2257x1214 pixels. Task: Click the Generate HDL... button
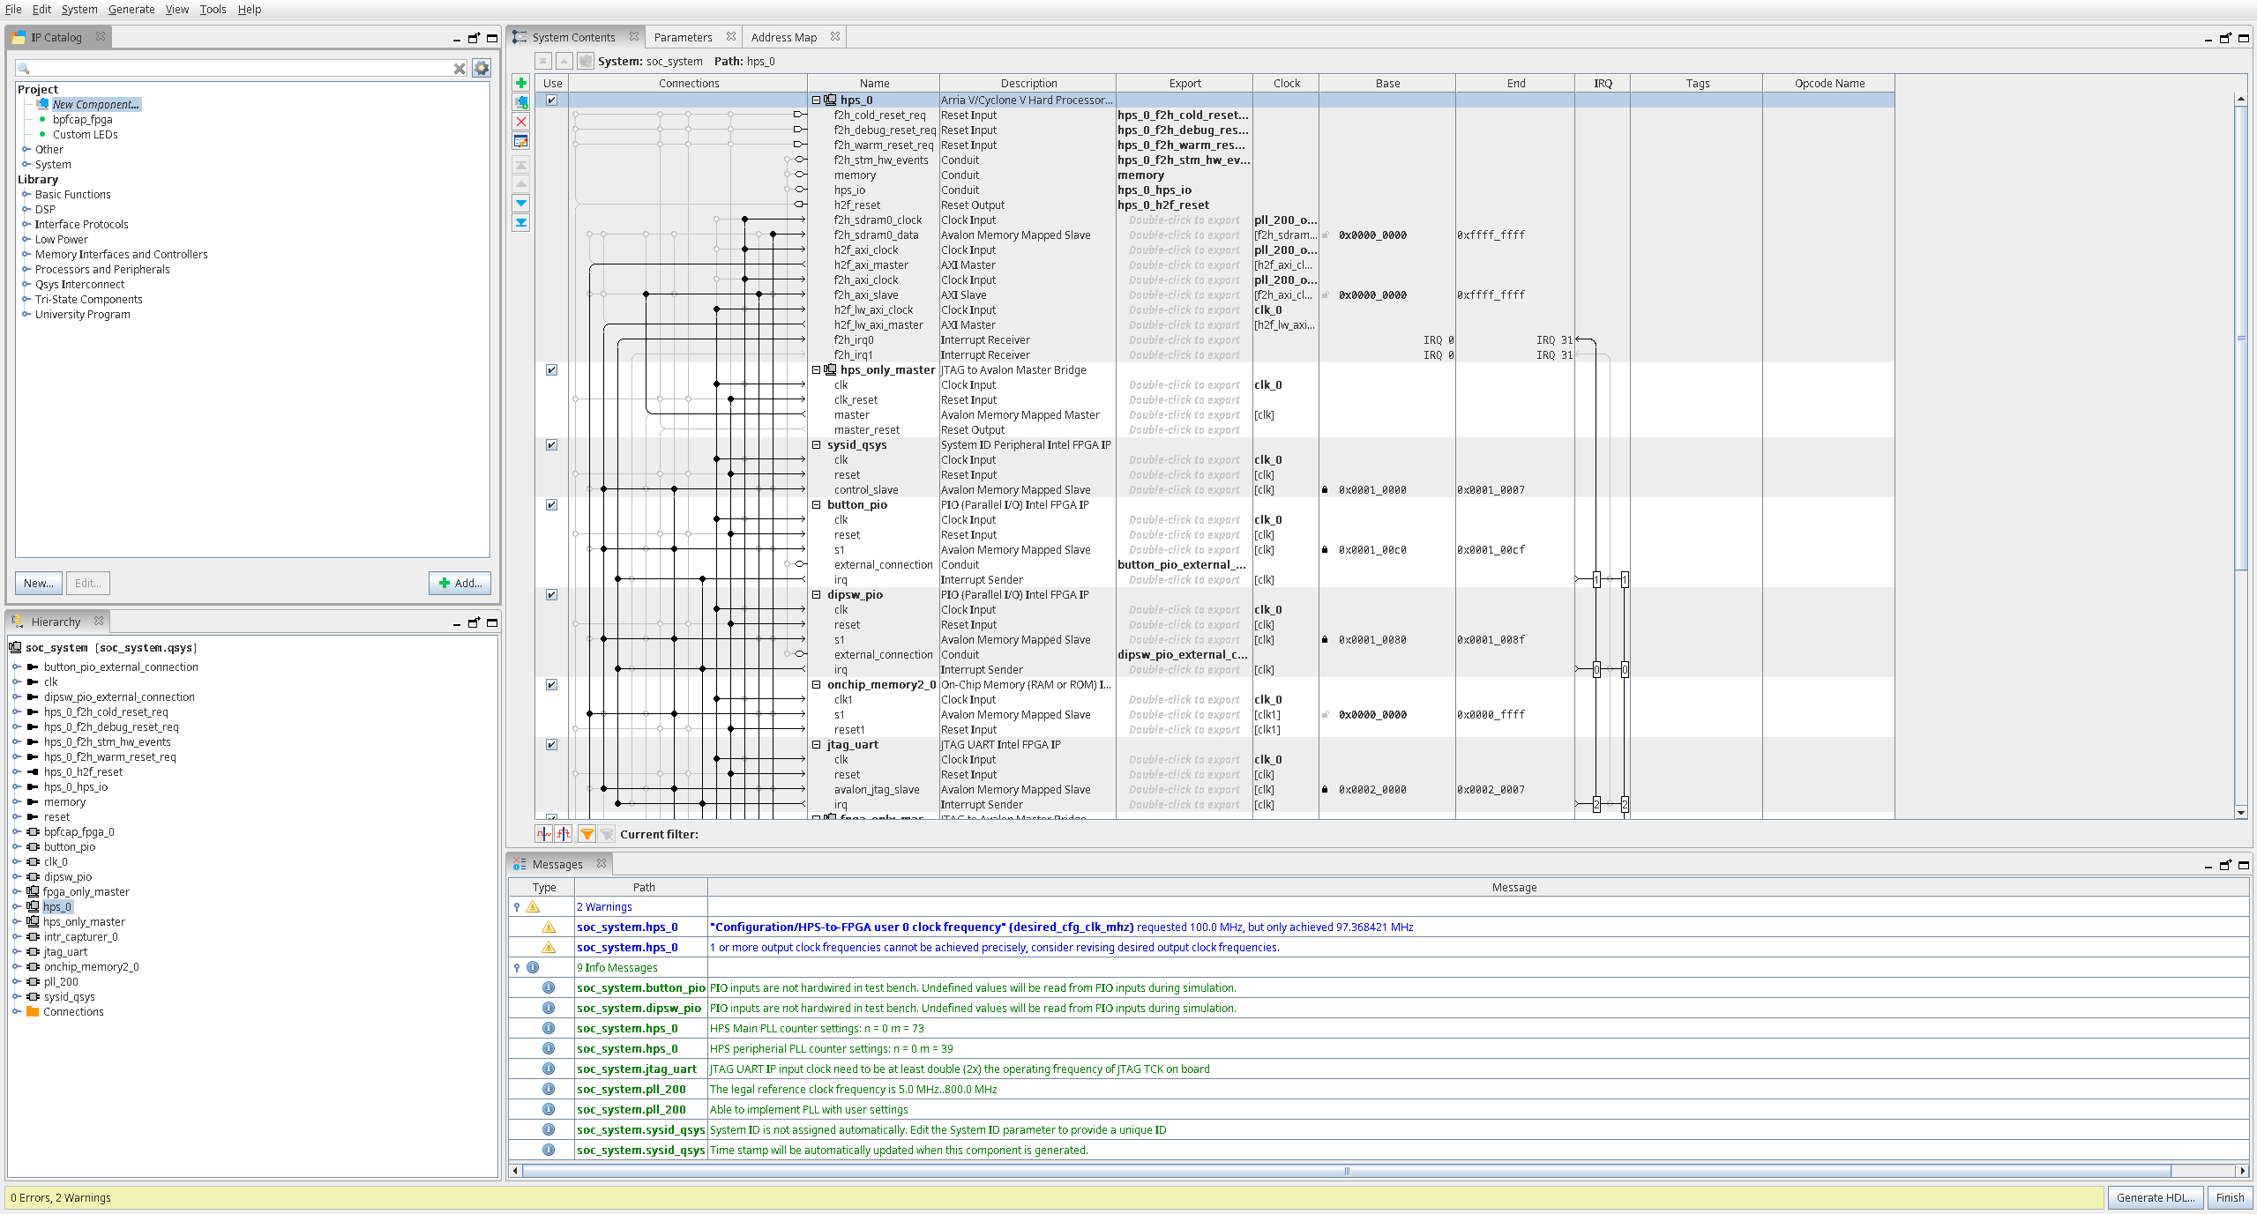point(2156,1197)
